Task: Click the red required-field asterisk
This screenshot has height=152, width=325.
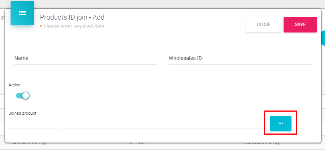Action: 41,27
